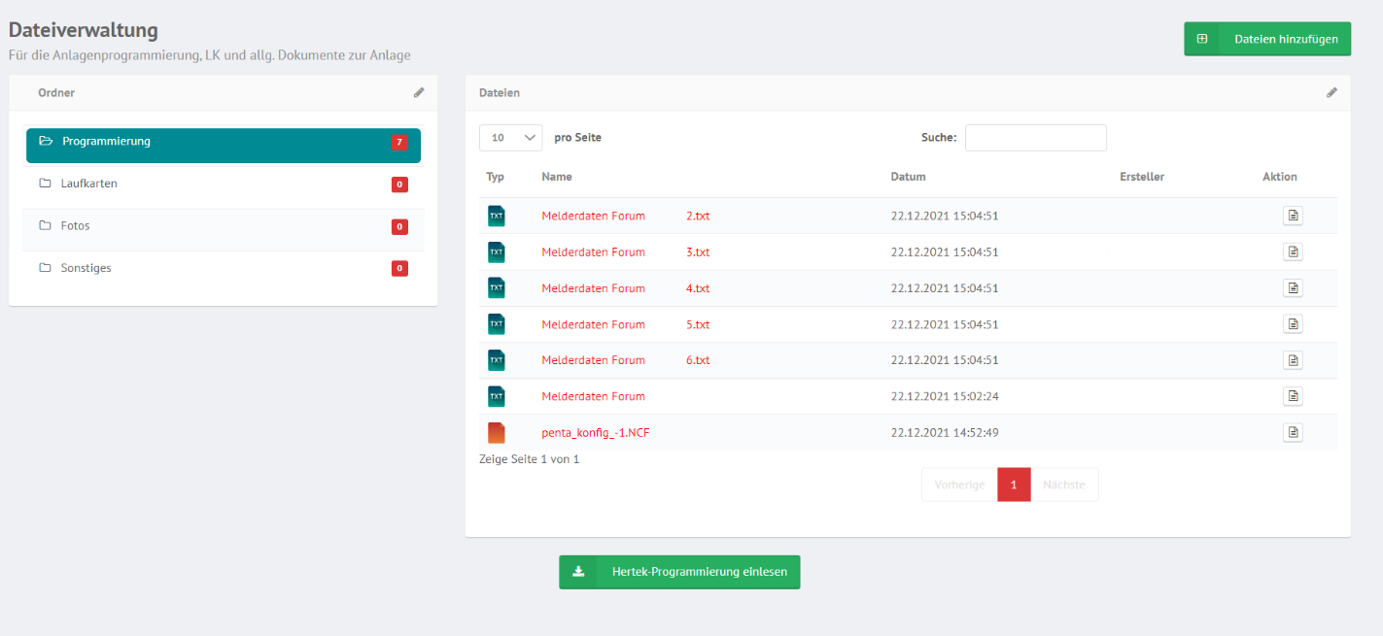
Task: Click the folder icon next to Sonstiges
Action: click(45, 268)
